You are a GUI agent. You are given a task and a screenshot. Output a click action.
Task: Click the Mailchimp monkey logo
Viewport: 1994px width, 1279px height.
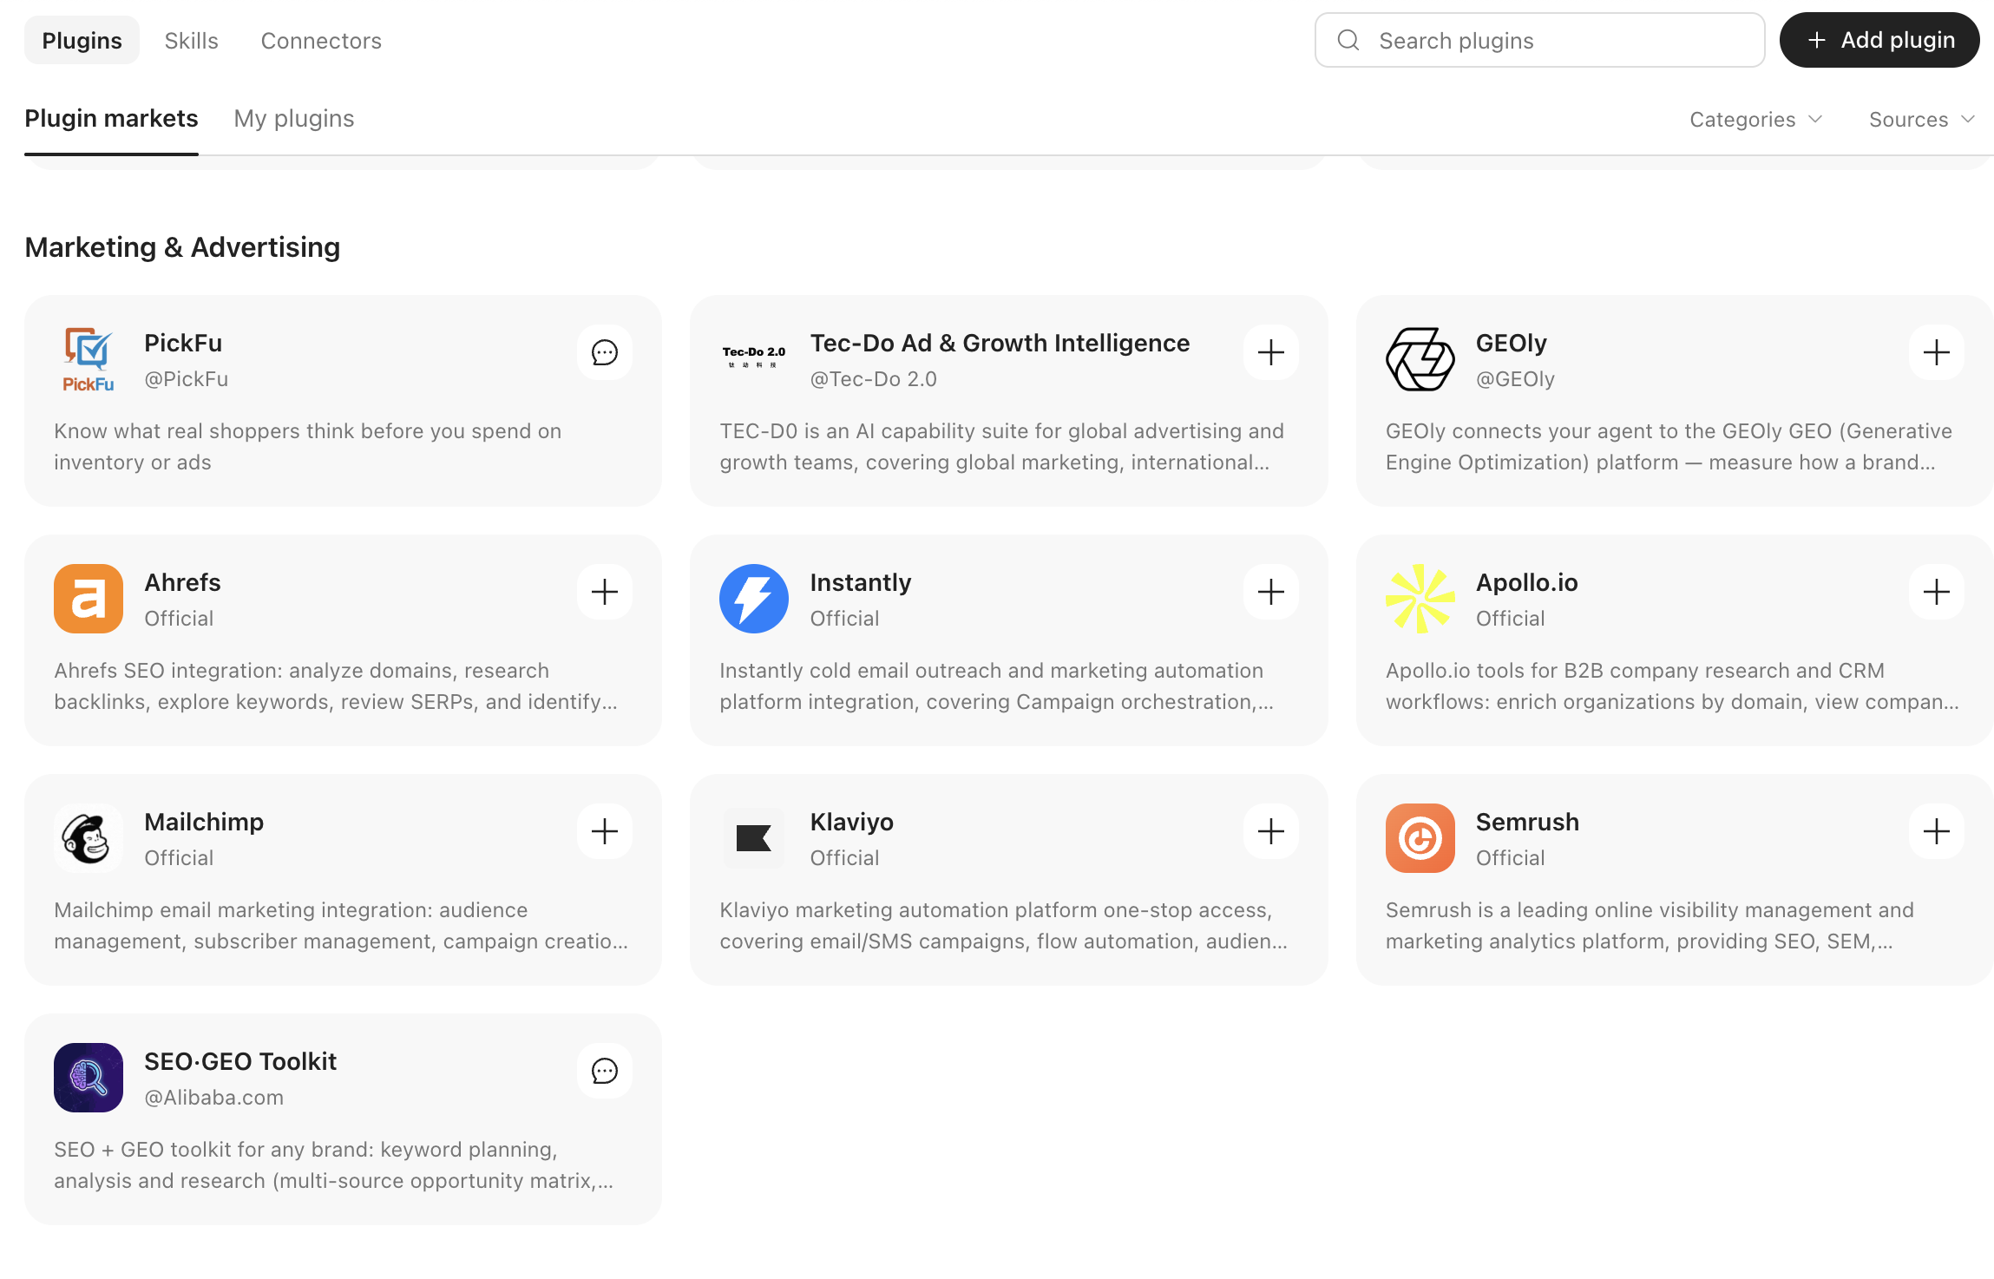89,838
